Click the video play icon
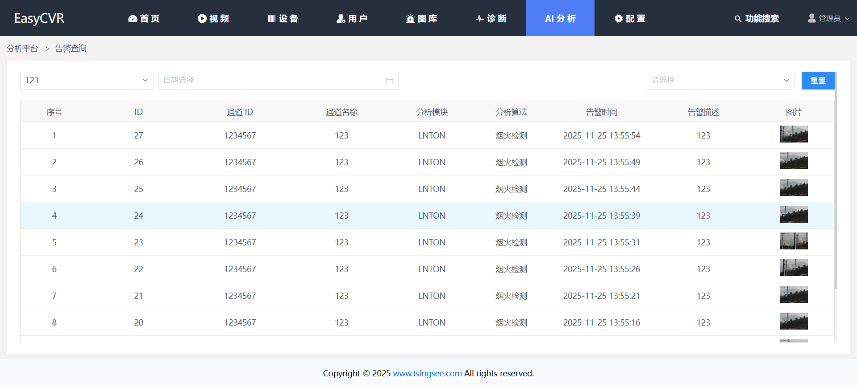 coord(202,19)
